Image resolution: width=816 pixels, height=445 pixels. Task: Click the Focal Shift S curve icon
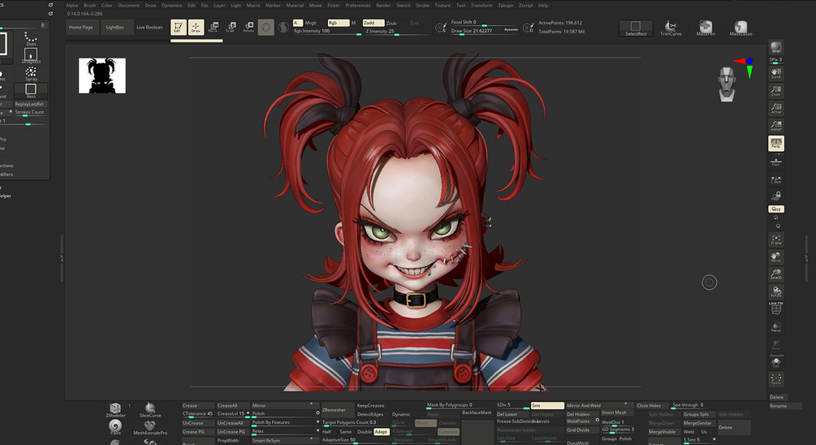441,28
